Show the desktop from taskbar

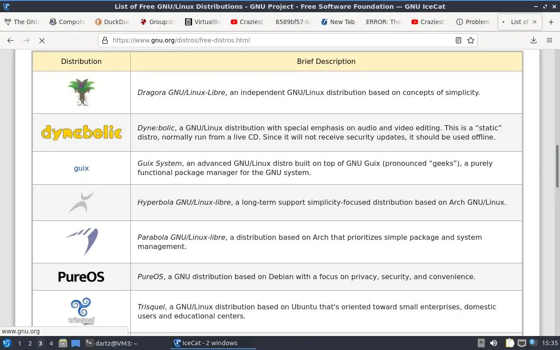pos(76,343)
